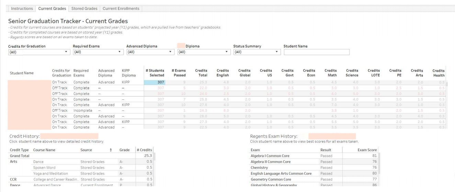455x192 pixels.
Task: Select the Yoga and Meditation course row
Action: (x=50, y=173)
